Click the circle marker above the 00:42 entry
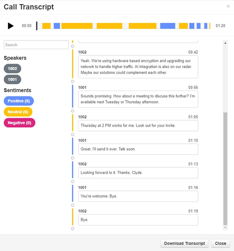Screen dimensions: 234x251 pyautogui.click(x=72, y=46)
